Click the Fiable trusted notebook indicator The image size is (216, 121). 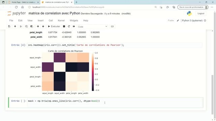click(171, 21)
